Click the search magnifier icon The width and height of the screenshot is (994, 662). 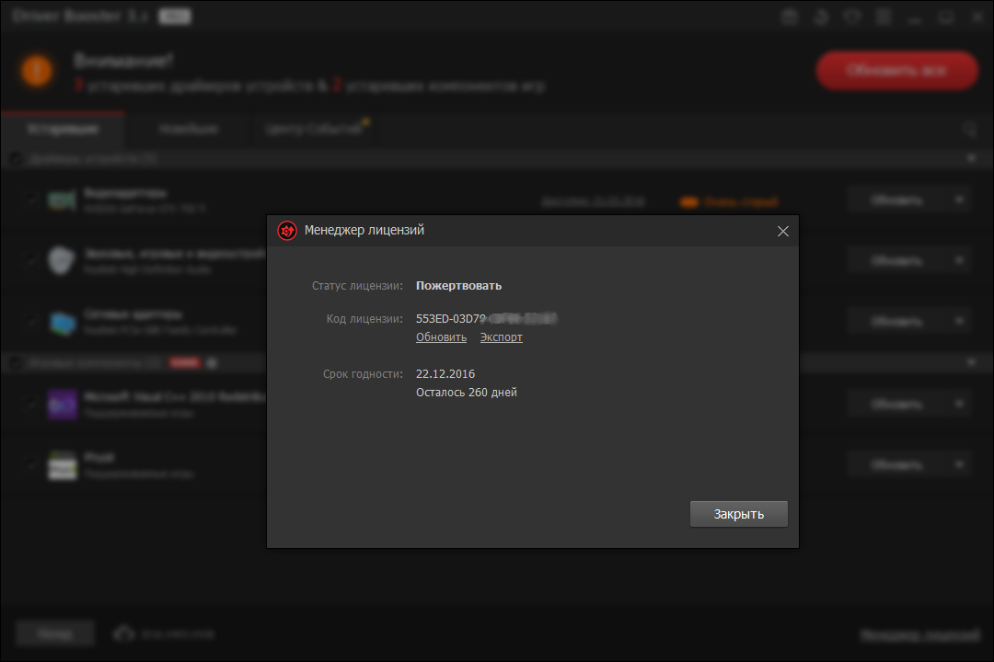[969, 130]
